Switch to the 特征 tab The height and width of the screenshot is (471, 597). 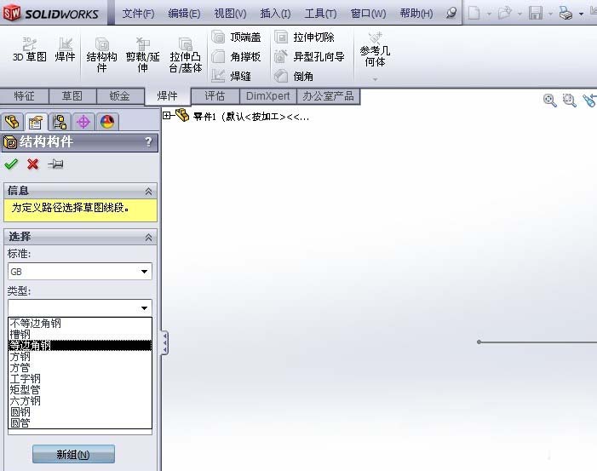pyautogui.click(x=25, y=96)
